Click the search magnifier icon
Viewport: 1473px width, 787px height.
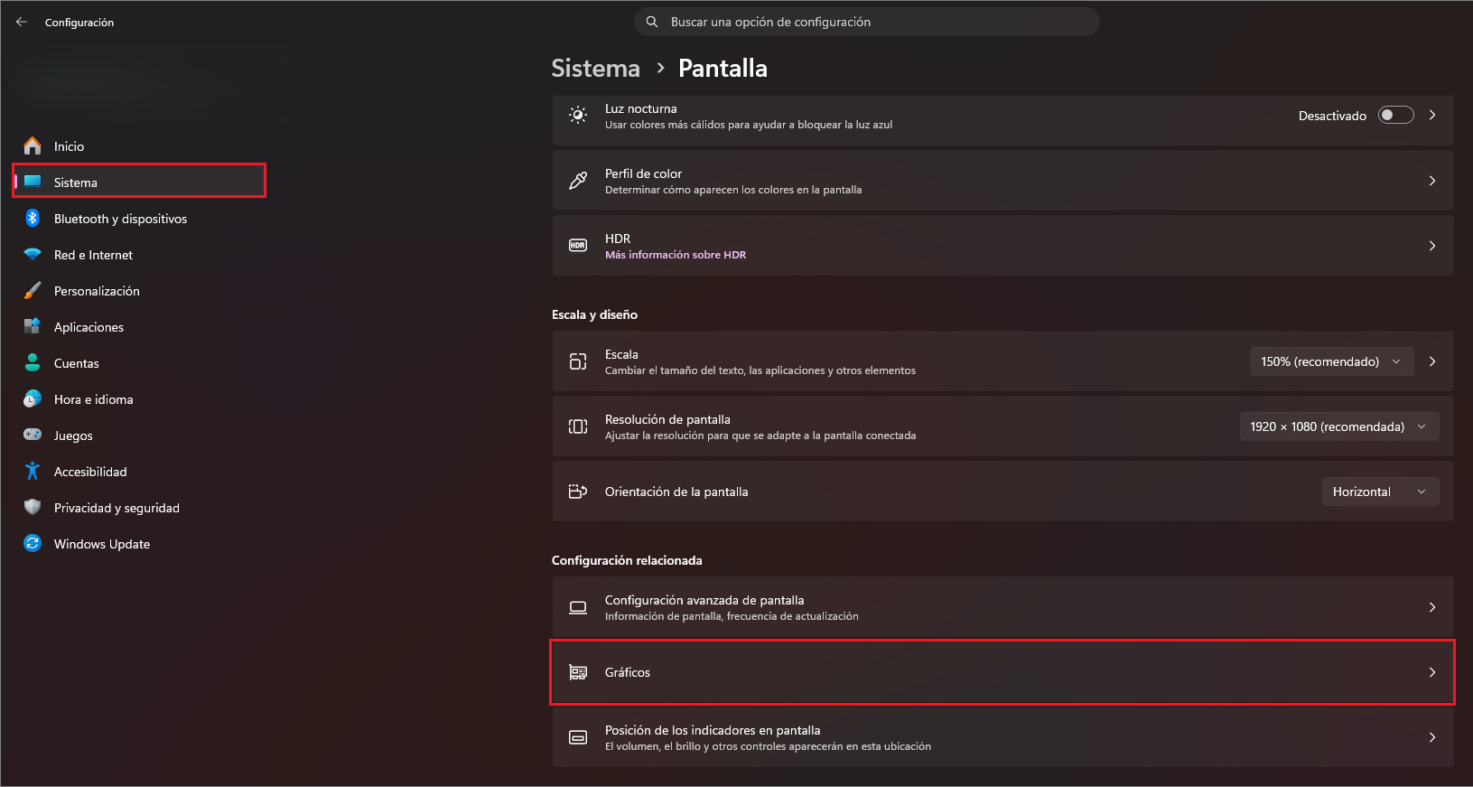click(652, 22)
